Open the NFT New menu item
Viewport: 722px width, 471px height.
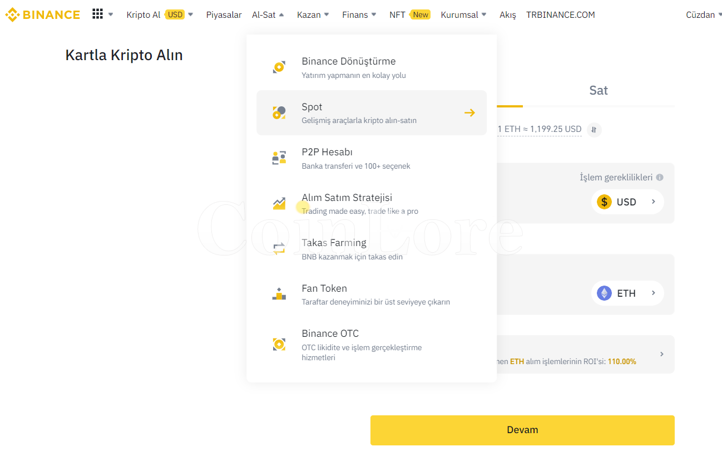[409, 14]
